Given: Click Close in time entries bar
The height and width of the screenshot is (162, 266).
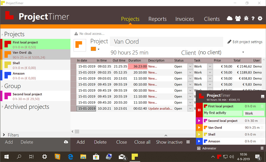Looking at the screenshot, I should [x=121, y=142].
